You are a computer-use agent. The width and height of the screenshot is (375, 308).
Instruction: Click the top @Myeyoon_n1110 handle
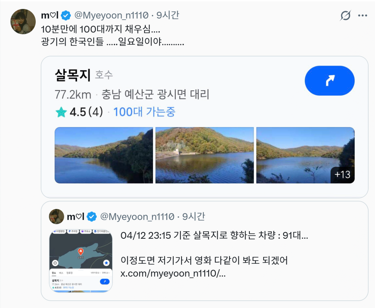pyautogui.click(x=111, y=15)
